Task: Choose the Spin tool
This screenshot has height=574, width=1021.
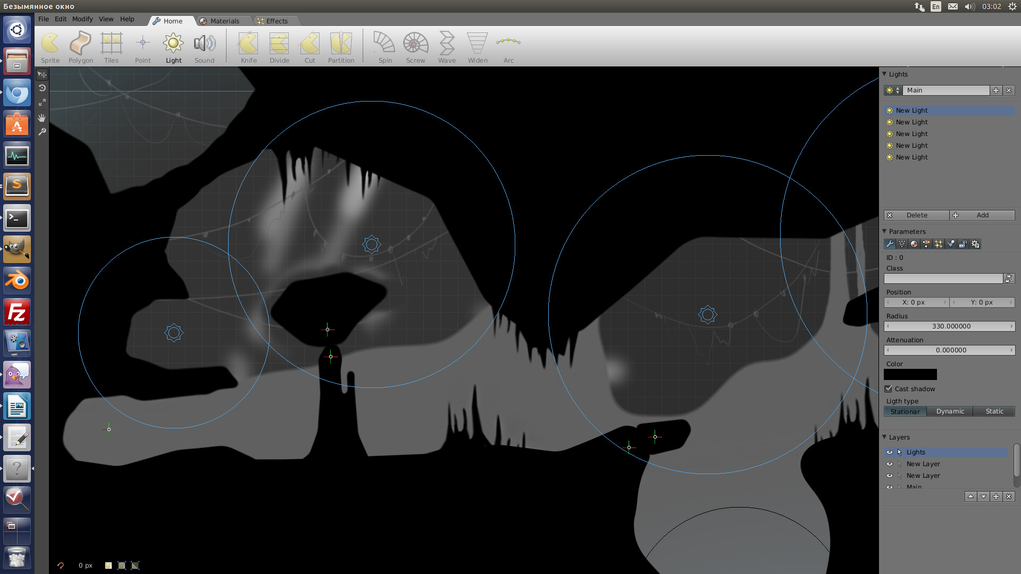Action: 385,47
